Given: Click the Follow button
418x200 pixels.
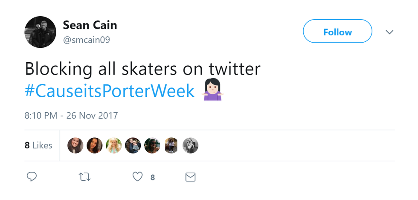Looking at the screenshot, I should tap(337, 32).
